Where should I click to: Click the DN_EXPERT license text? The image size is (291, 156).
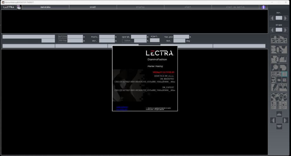coord(168,88)
